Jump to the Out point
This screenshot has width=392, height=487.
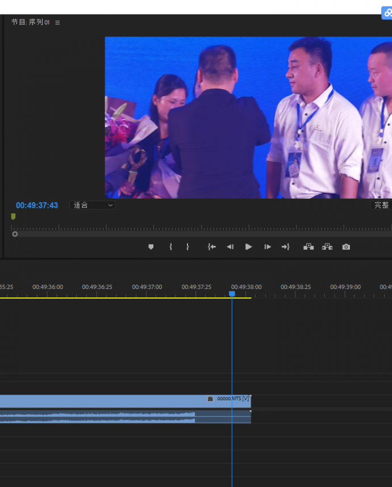[286, 247]
